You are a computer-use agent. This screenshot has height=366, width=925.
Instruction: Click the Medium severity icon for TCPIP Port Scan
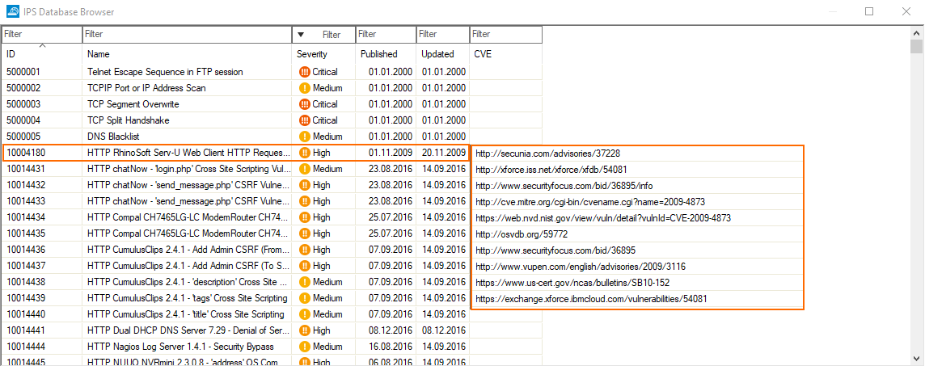pyautogui.click(x=305, y=88)
